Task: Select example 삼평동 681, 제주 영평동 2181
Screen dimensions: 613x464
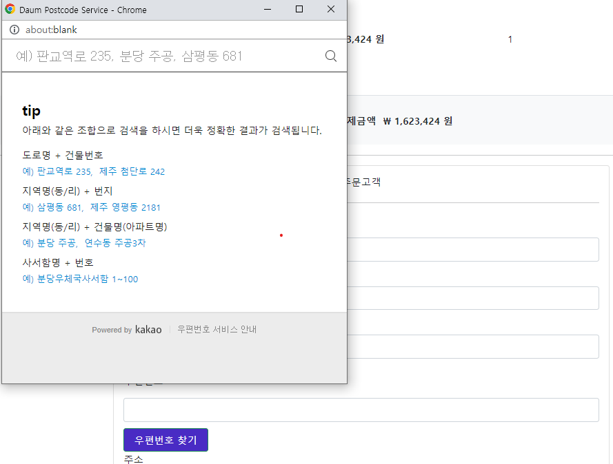Action: (92, 207)
